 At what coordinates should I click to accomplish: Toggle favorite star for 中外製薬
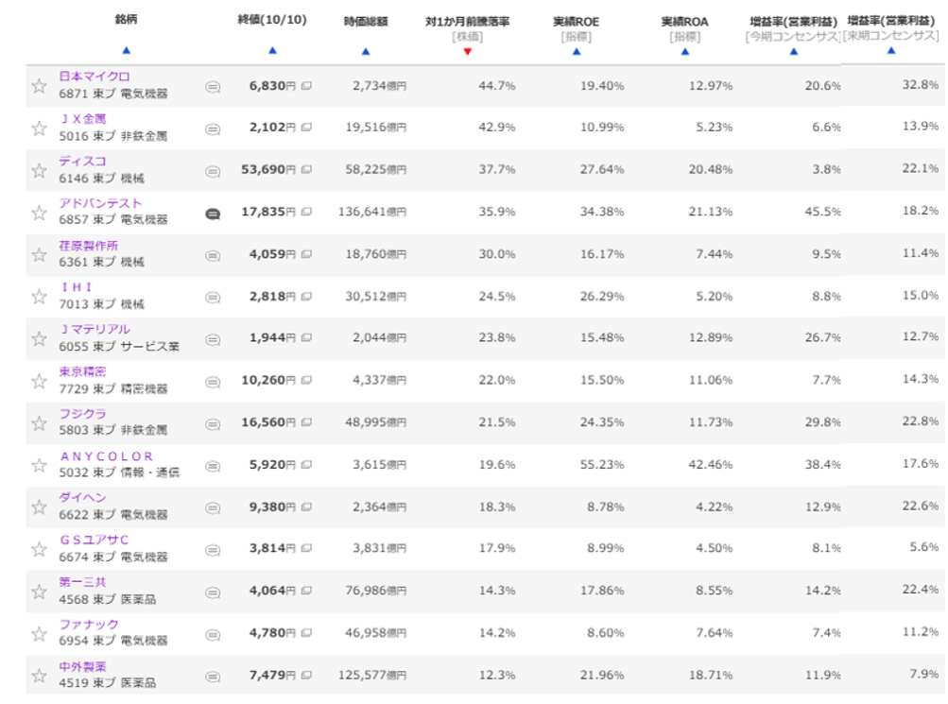pos(39,676)
